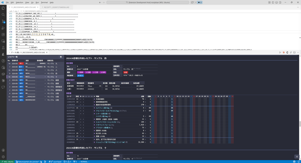This screenshot has width=301, height=163.
Task: Close the データ(横) preview tab
Action: [47, 52]
